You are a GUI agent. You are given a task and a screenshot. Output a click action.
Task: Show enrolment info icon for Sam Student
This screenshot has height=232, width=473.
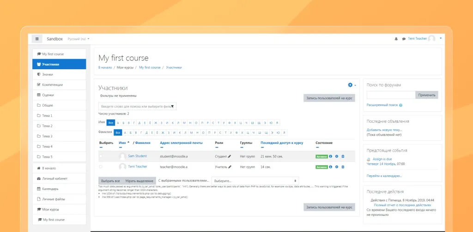[x=331, y=156]
